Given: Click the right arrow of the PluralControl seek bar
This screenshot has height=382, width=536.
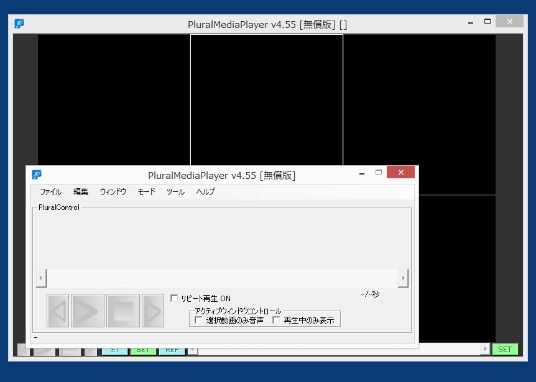Looking at the screenshot, I should click(403, 278).
